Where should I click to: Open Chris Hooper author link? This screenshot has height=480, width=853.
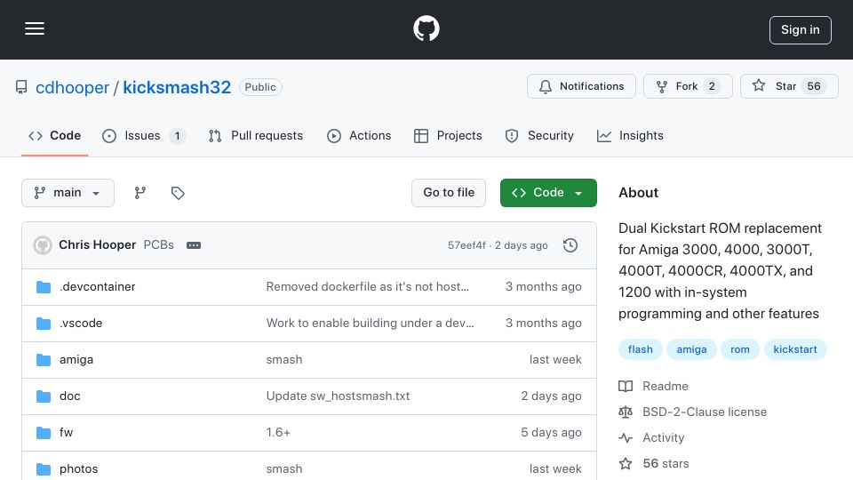[x=98, y=245]
